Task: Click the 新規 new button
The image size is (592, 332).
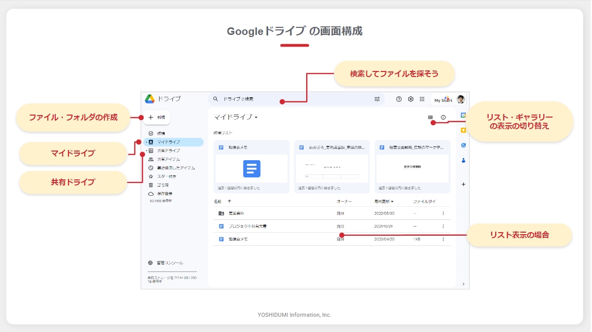Action: [x=157, y=118]
